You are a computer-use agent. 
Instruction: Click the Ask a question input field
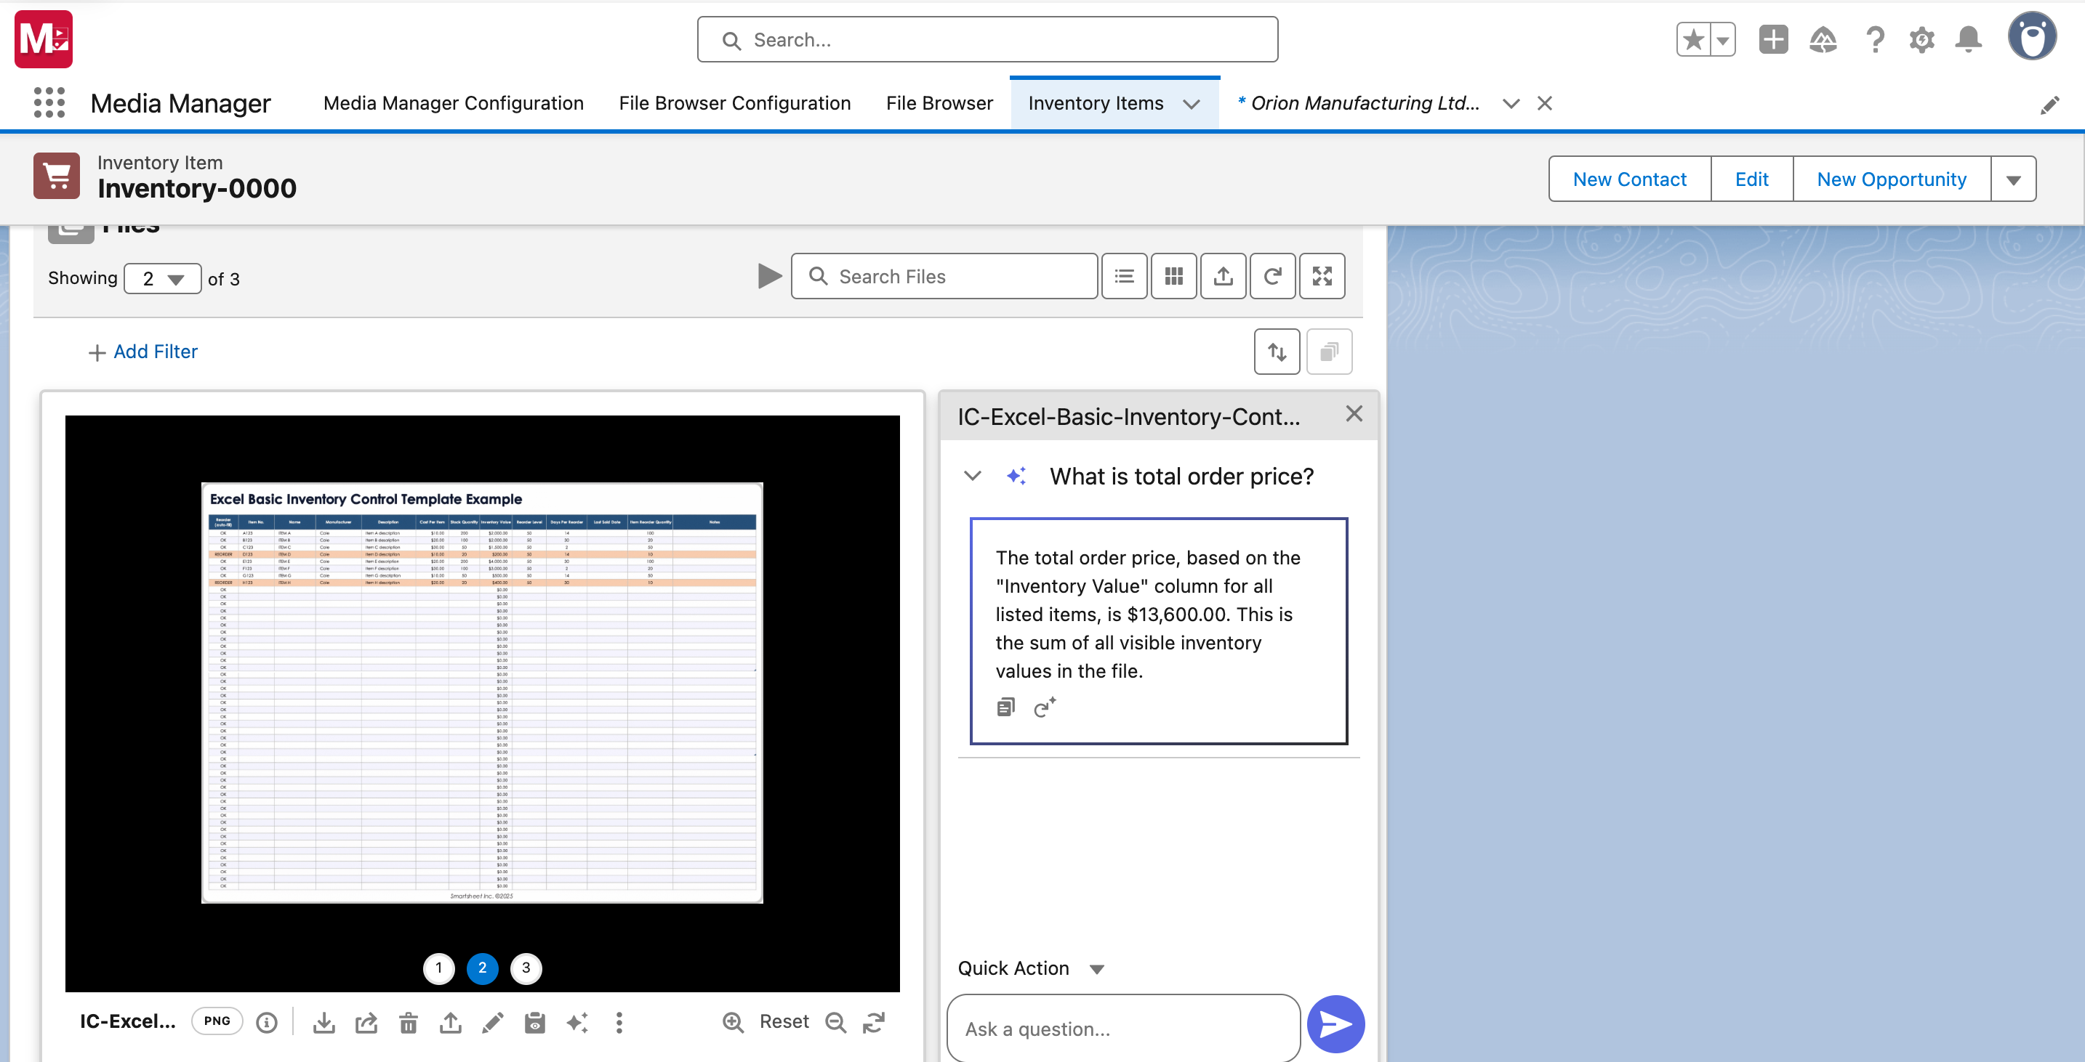click(x=1122, y=1028)
